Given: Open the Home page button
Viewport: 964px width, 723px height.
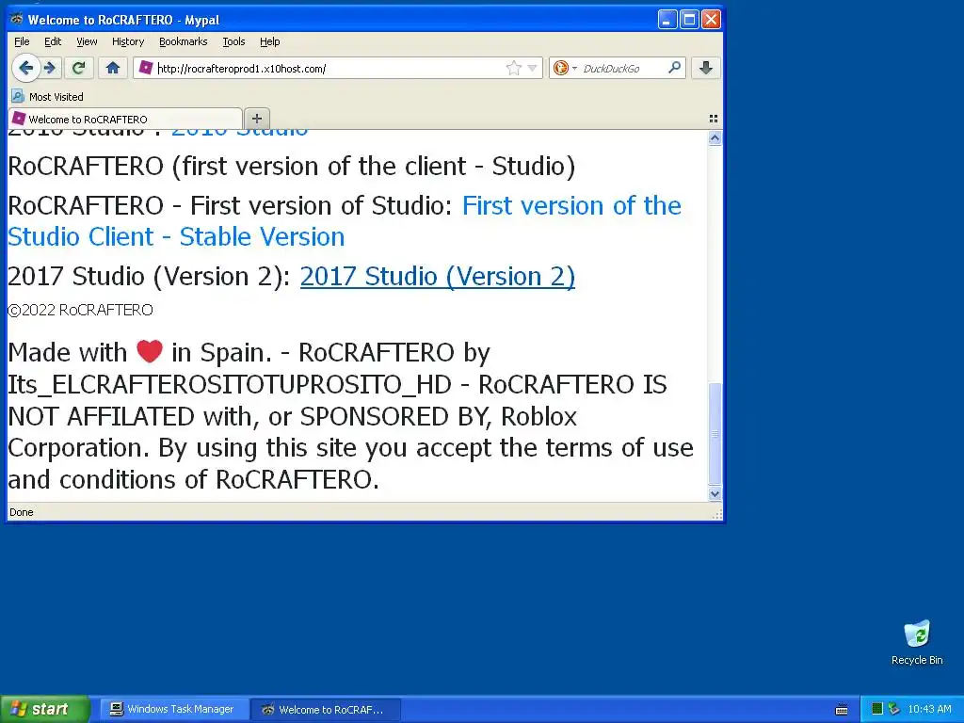Looking at the screenshot, I should [x=113, y=68].
